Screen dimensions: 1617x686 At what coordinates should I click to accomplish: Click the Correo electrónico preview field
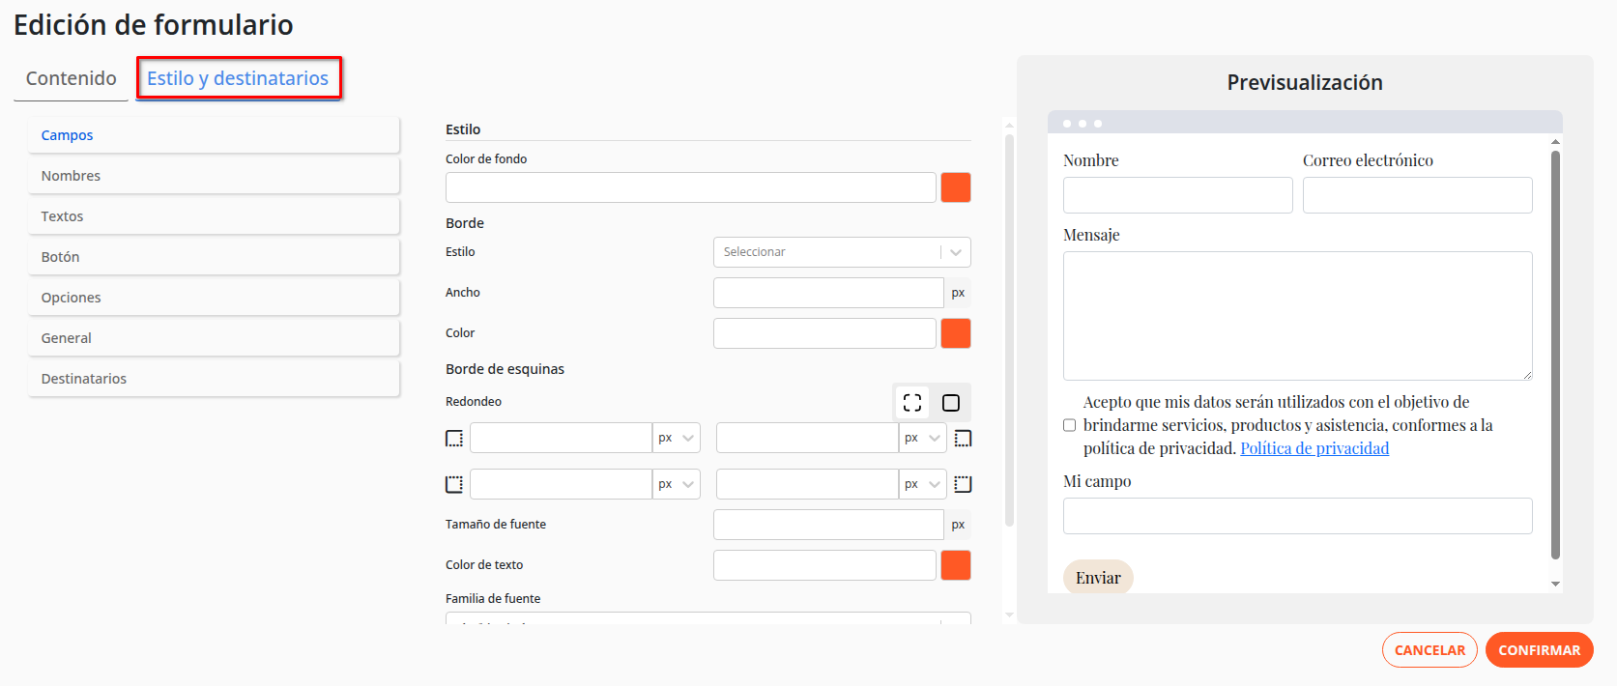click(1416, 195)
